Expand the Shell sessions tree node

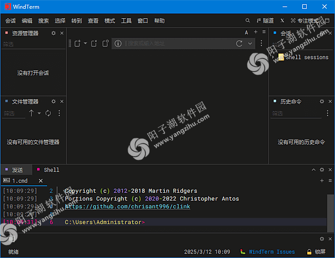coord(273,57)
